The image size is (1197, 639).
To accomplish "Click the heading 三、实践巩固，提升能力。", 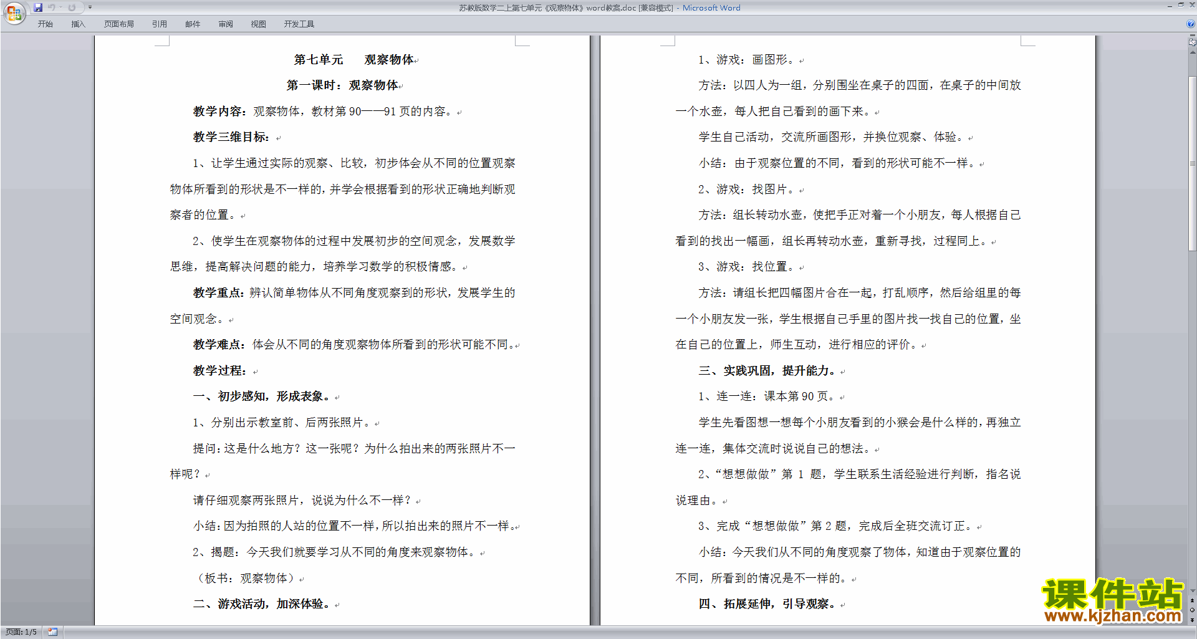I will (x=767, y=371).
